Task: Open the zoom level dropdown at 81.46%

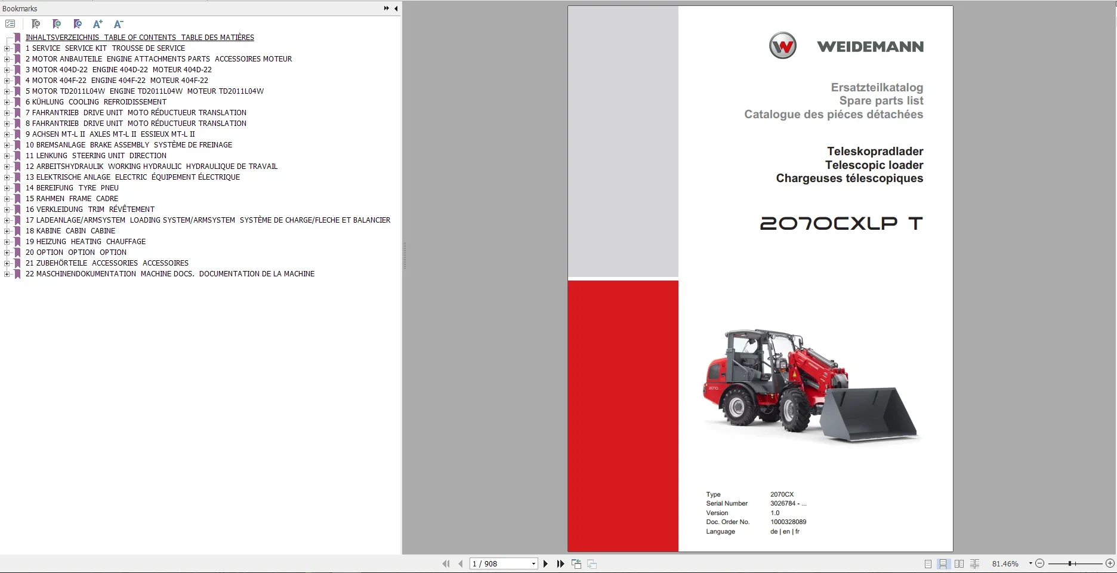Action: click(1030, 563)
